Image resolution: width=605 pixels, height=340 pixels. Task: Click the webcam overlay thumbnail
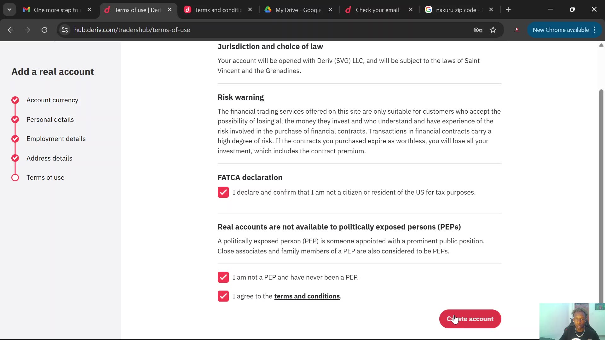pyautogui.click(x=572, y=322)
